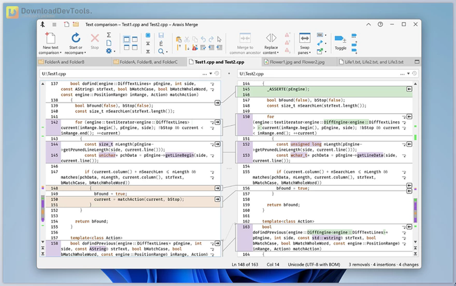456x286 pixels.
Task: Click new folder comparison icon in title bar
Action: click(x=75, y=24)
